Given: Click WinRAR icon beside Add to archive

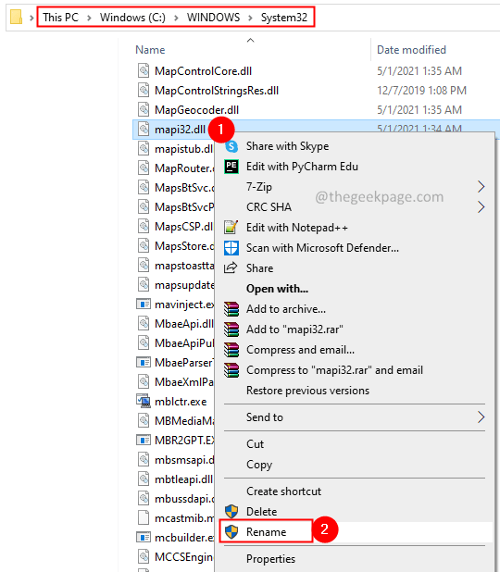Looking at the screenshot, I should (231, 309).
